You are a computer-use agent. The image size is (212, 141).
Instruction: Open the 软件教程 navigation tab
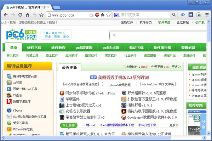(58, 47)
